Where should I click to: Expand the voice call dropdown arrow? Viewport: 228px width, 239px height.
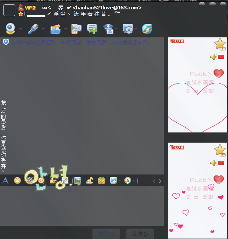click(x=43, y=28)
